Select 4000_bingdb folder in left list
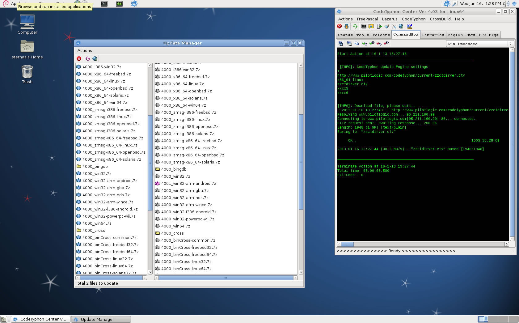 (95, 166)
